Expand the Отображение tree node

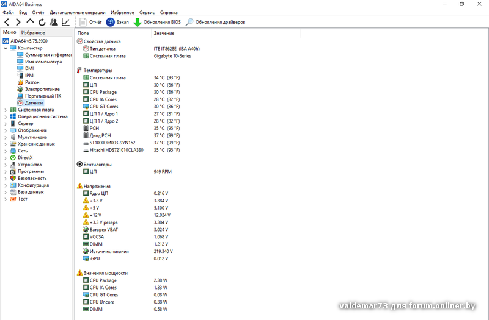tap(6, 130)
